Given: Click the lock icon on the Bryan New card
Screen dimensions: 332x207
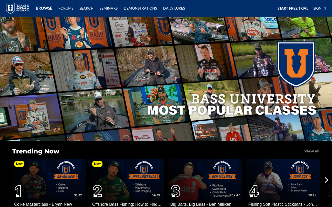Looking at the screenshot, I should 17,196.
